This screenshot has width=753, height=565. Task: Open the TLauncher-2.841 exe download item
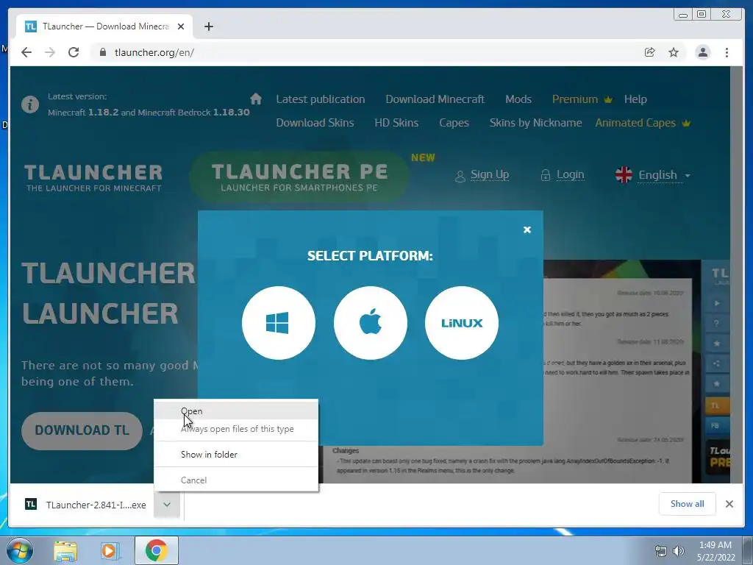pyautogui.click(x=86, y=505)
